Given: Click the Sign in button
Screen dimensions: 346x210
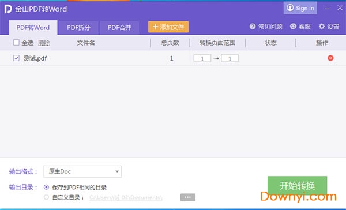Looking at the screenshot, I should click(300, 8).
